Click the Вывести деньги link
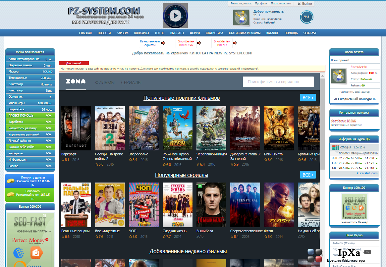 (x=241, y=3)
